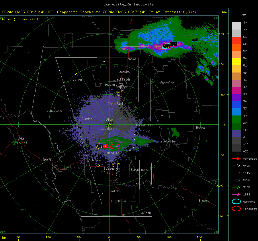Image resolution: width=258 pixels, height=241 pixels.
Task: Click the 'current' legend label
Action: pos(249,201)
